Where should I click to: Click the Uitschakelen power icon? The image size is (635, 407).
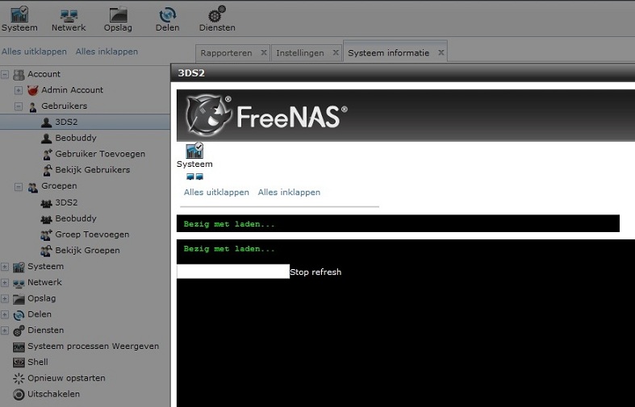click(19, 394)
